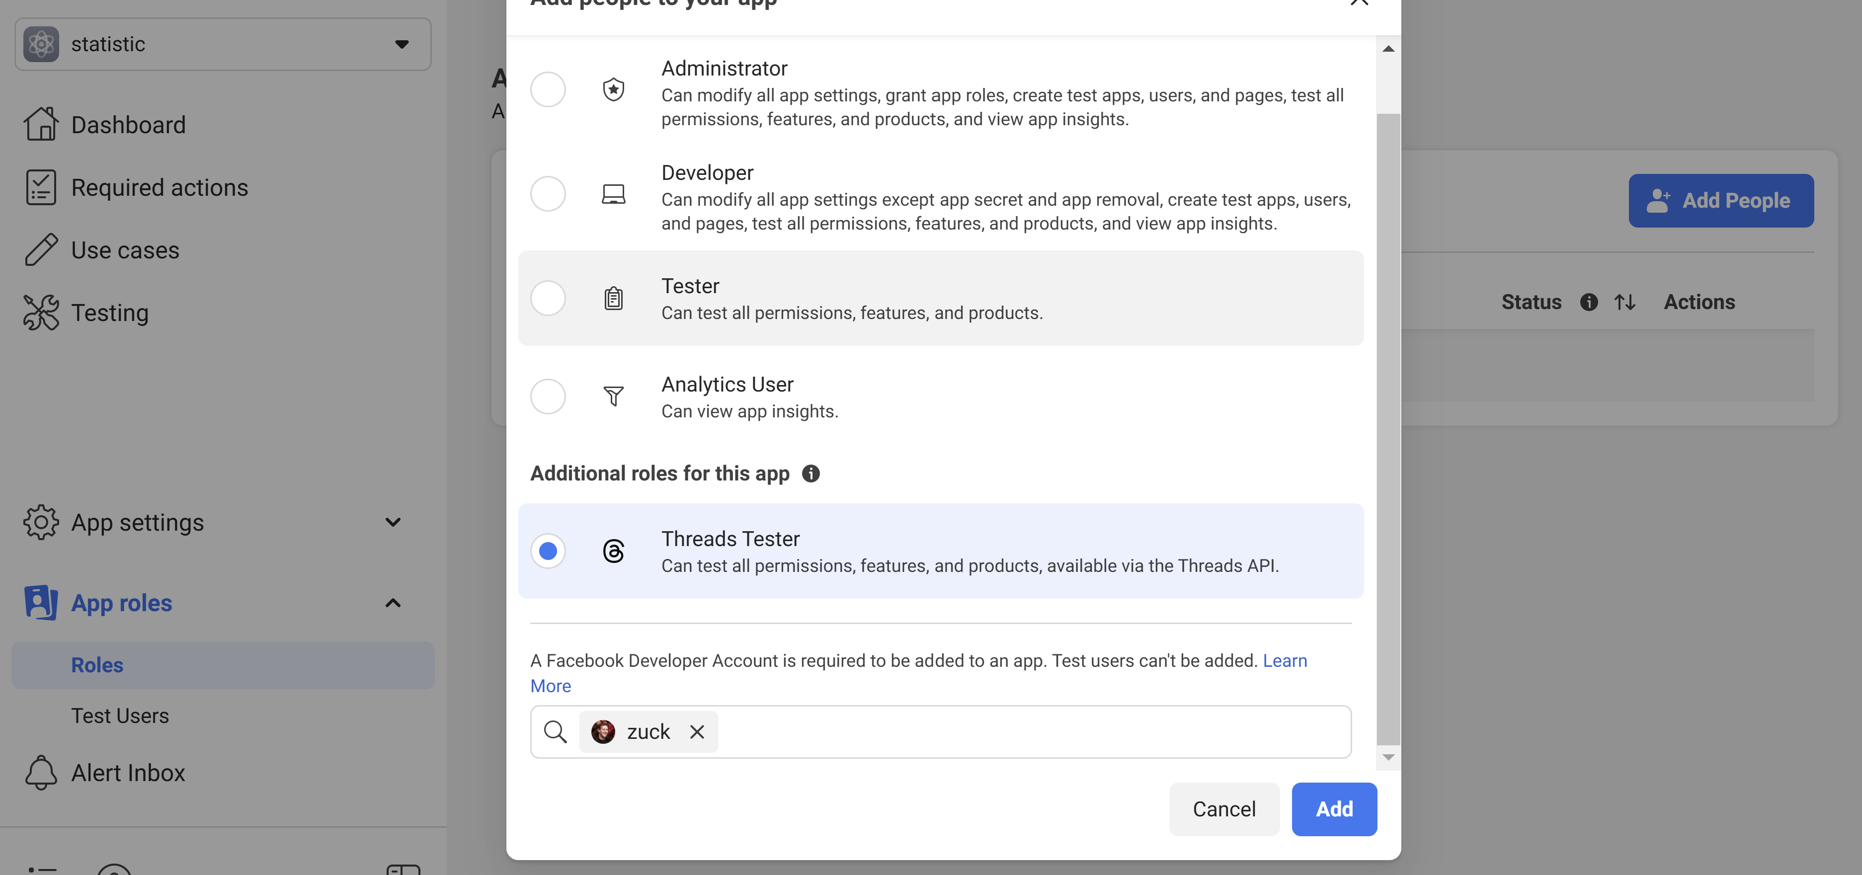This screenshot has height=875, width=1862.
Task: Click the Testing tools icon
Action: pyautogui.click(x=41, y=313)
